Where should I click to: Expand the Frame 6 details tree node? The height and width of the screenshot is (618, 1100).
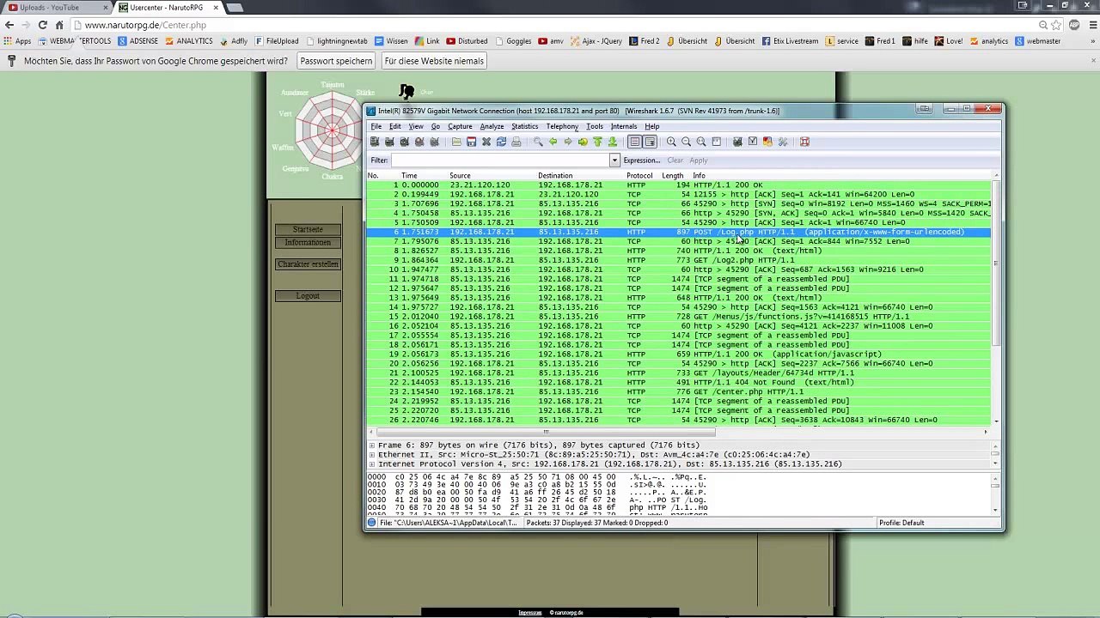(x=371, y=445)
